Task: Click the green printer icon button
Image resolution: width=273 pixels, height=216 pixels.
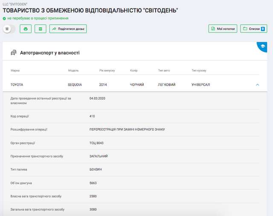Action: coord(26,29)
